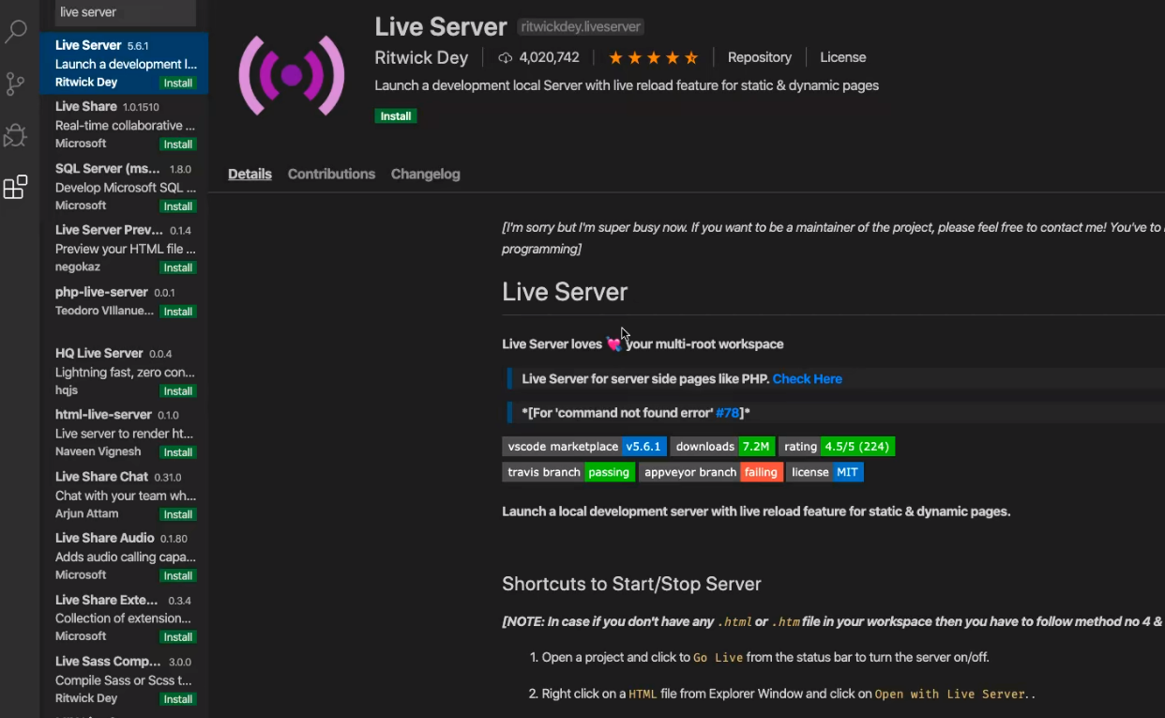Click the download count cloud icon

click(506, 58)
